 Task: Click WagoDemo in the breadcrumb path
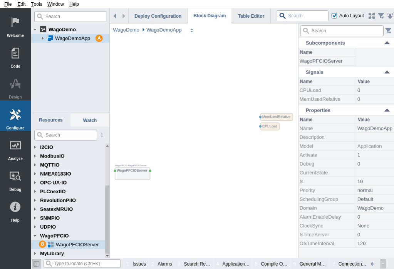[126, 30]
